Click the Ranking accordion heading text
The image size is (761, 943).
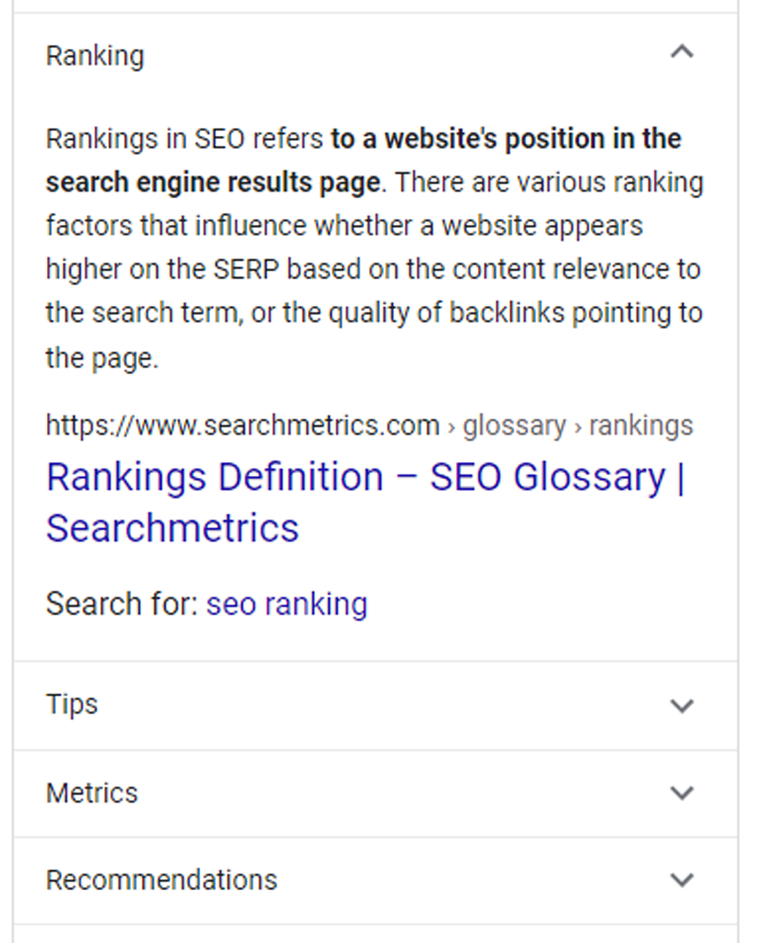pos(95,56)
